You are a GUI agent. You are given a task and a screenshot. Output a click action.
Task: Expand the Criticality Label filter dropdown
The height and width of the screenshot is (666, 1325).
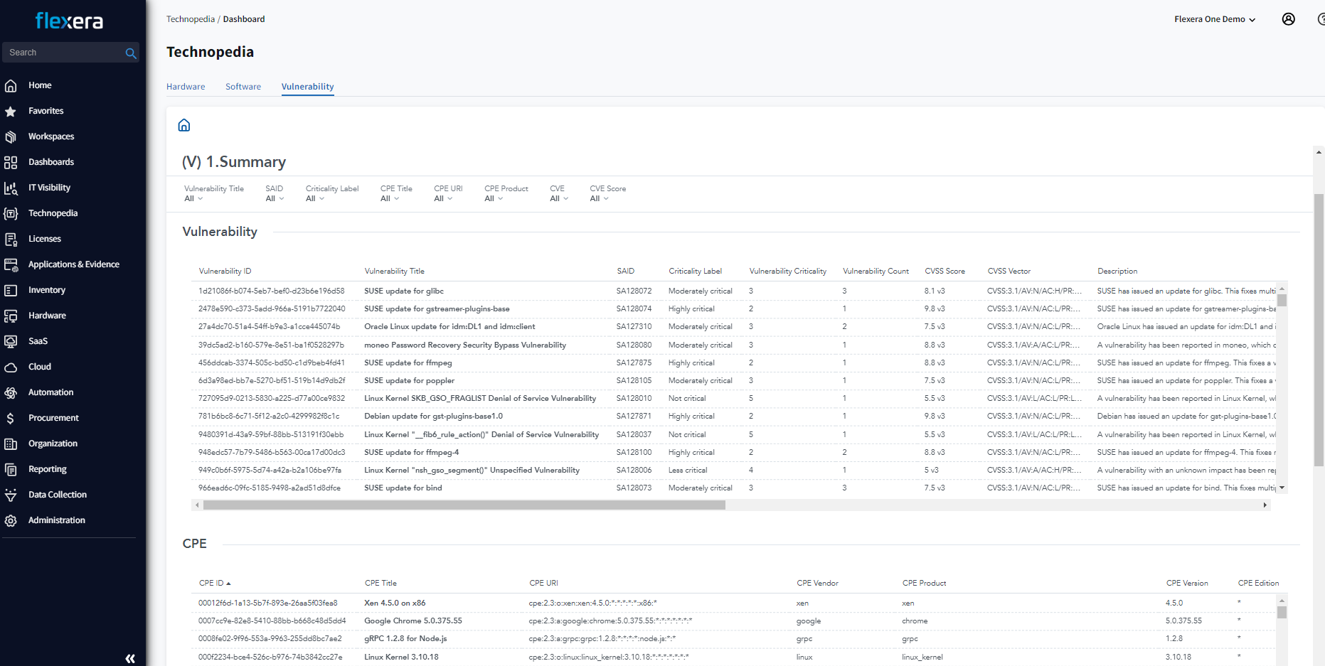tap(315, 199)
